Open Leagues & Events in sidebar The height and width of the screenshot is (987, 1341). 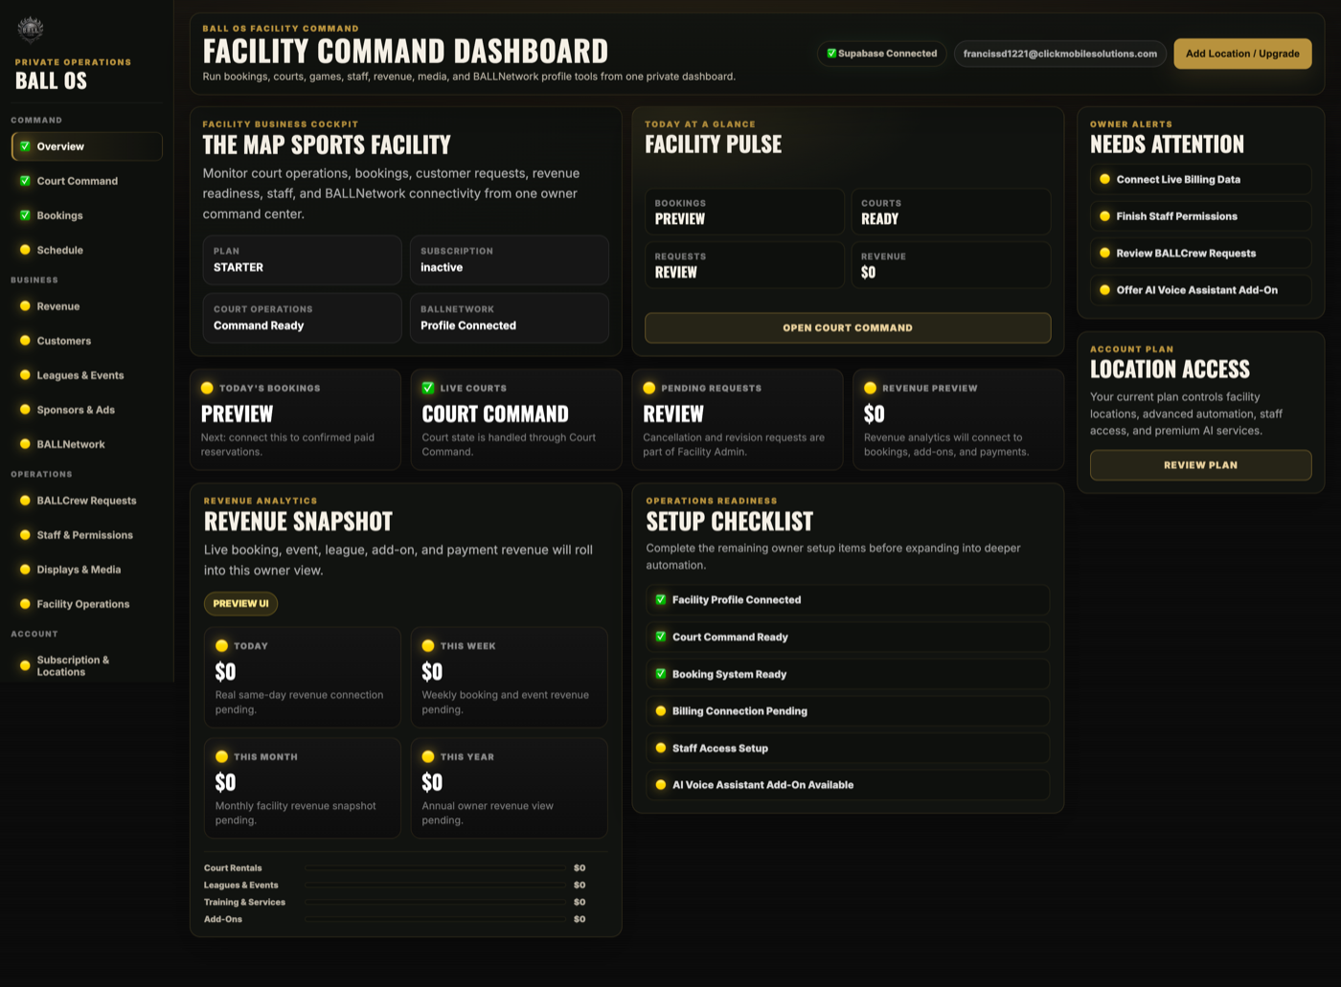(86, 375)
